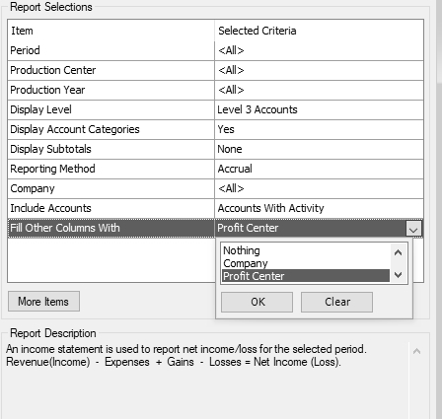Select the Period row

215,50
